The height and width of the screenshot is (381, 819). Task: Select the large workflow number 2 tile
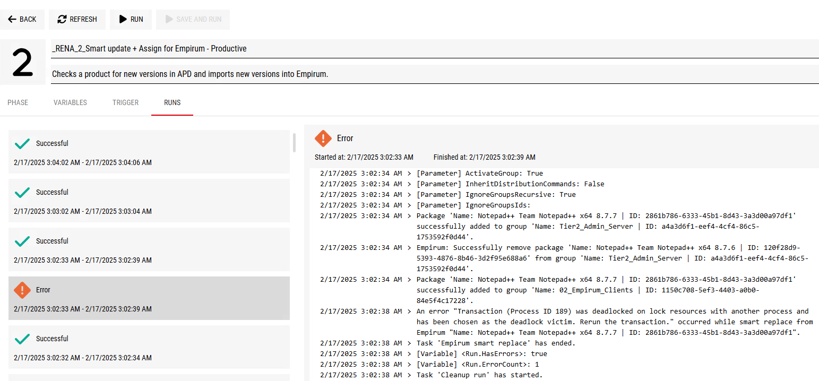23,62
